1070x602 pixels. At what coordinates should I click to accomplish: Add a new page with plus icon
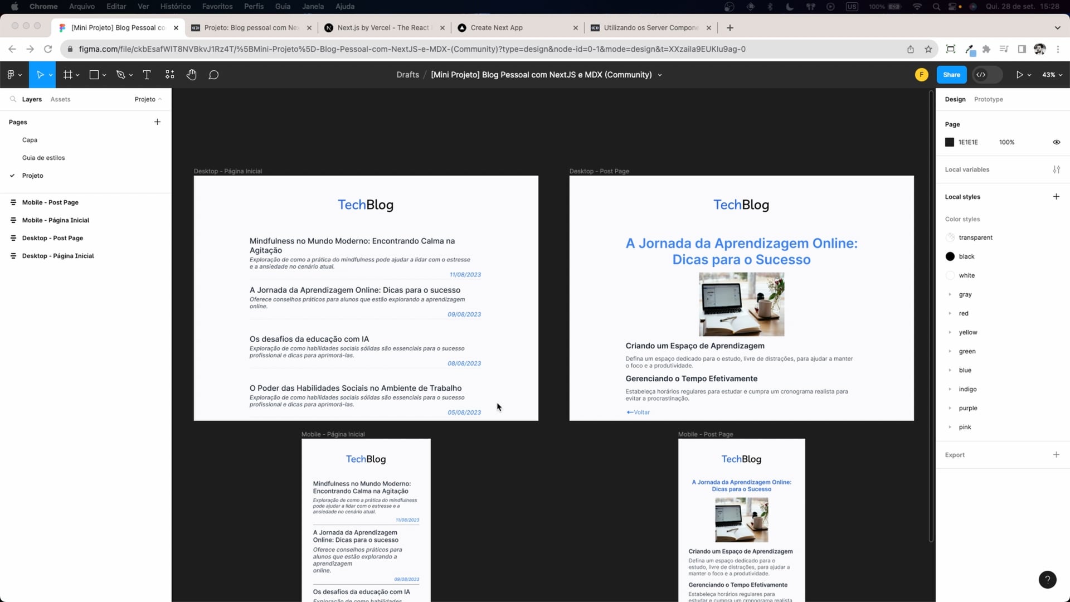(157, 122)
